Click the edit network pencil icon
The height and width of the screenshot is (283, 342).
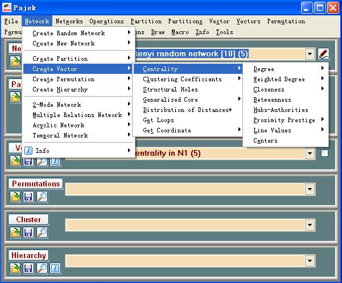click(323, 54)
